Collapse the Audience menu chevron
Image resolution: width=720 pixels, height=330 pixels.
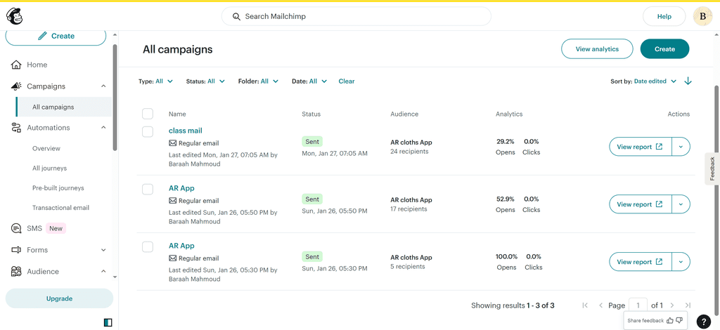[x=103, y=271]
